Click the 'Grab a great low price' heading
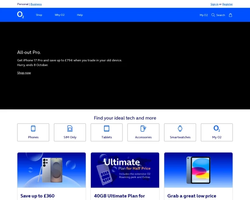The width and height of the screenshot is (250, 200). coord(192,196)
